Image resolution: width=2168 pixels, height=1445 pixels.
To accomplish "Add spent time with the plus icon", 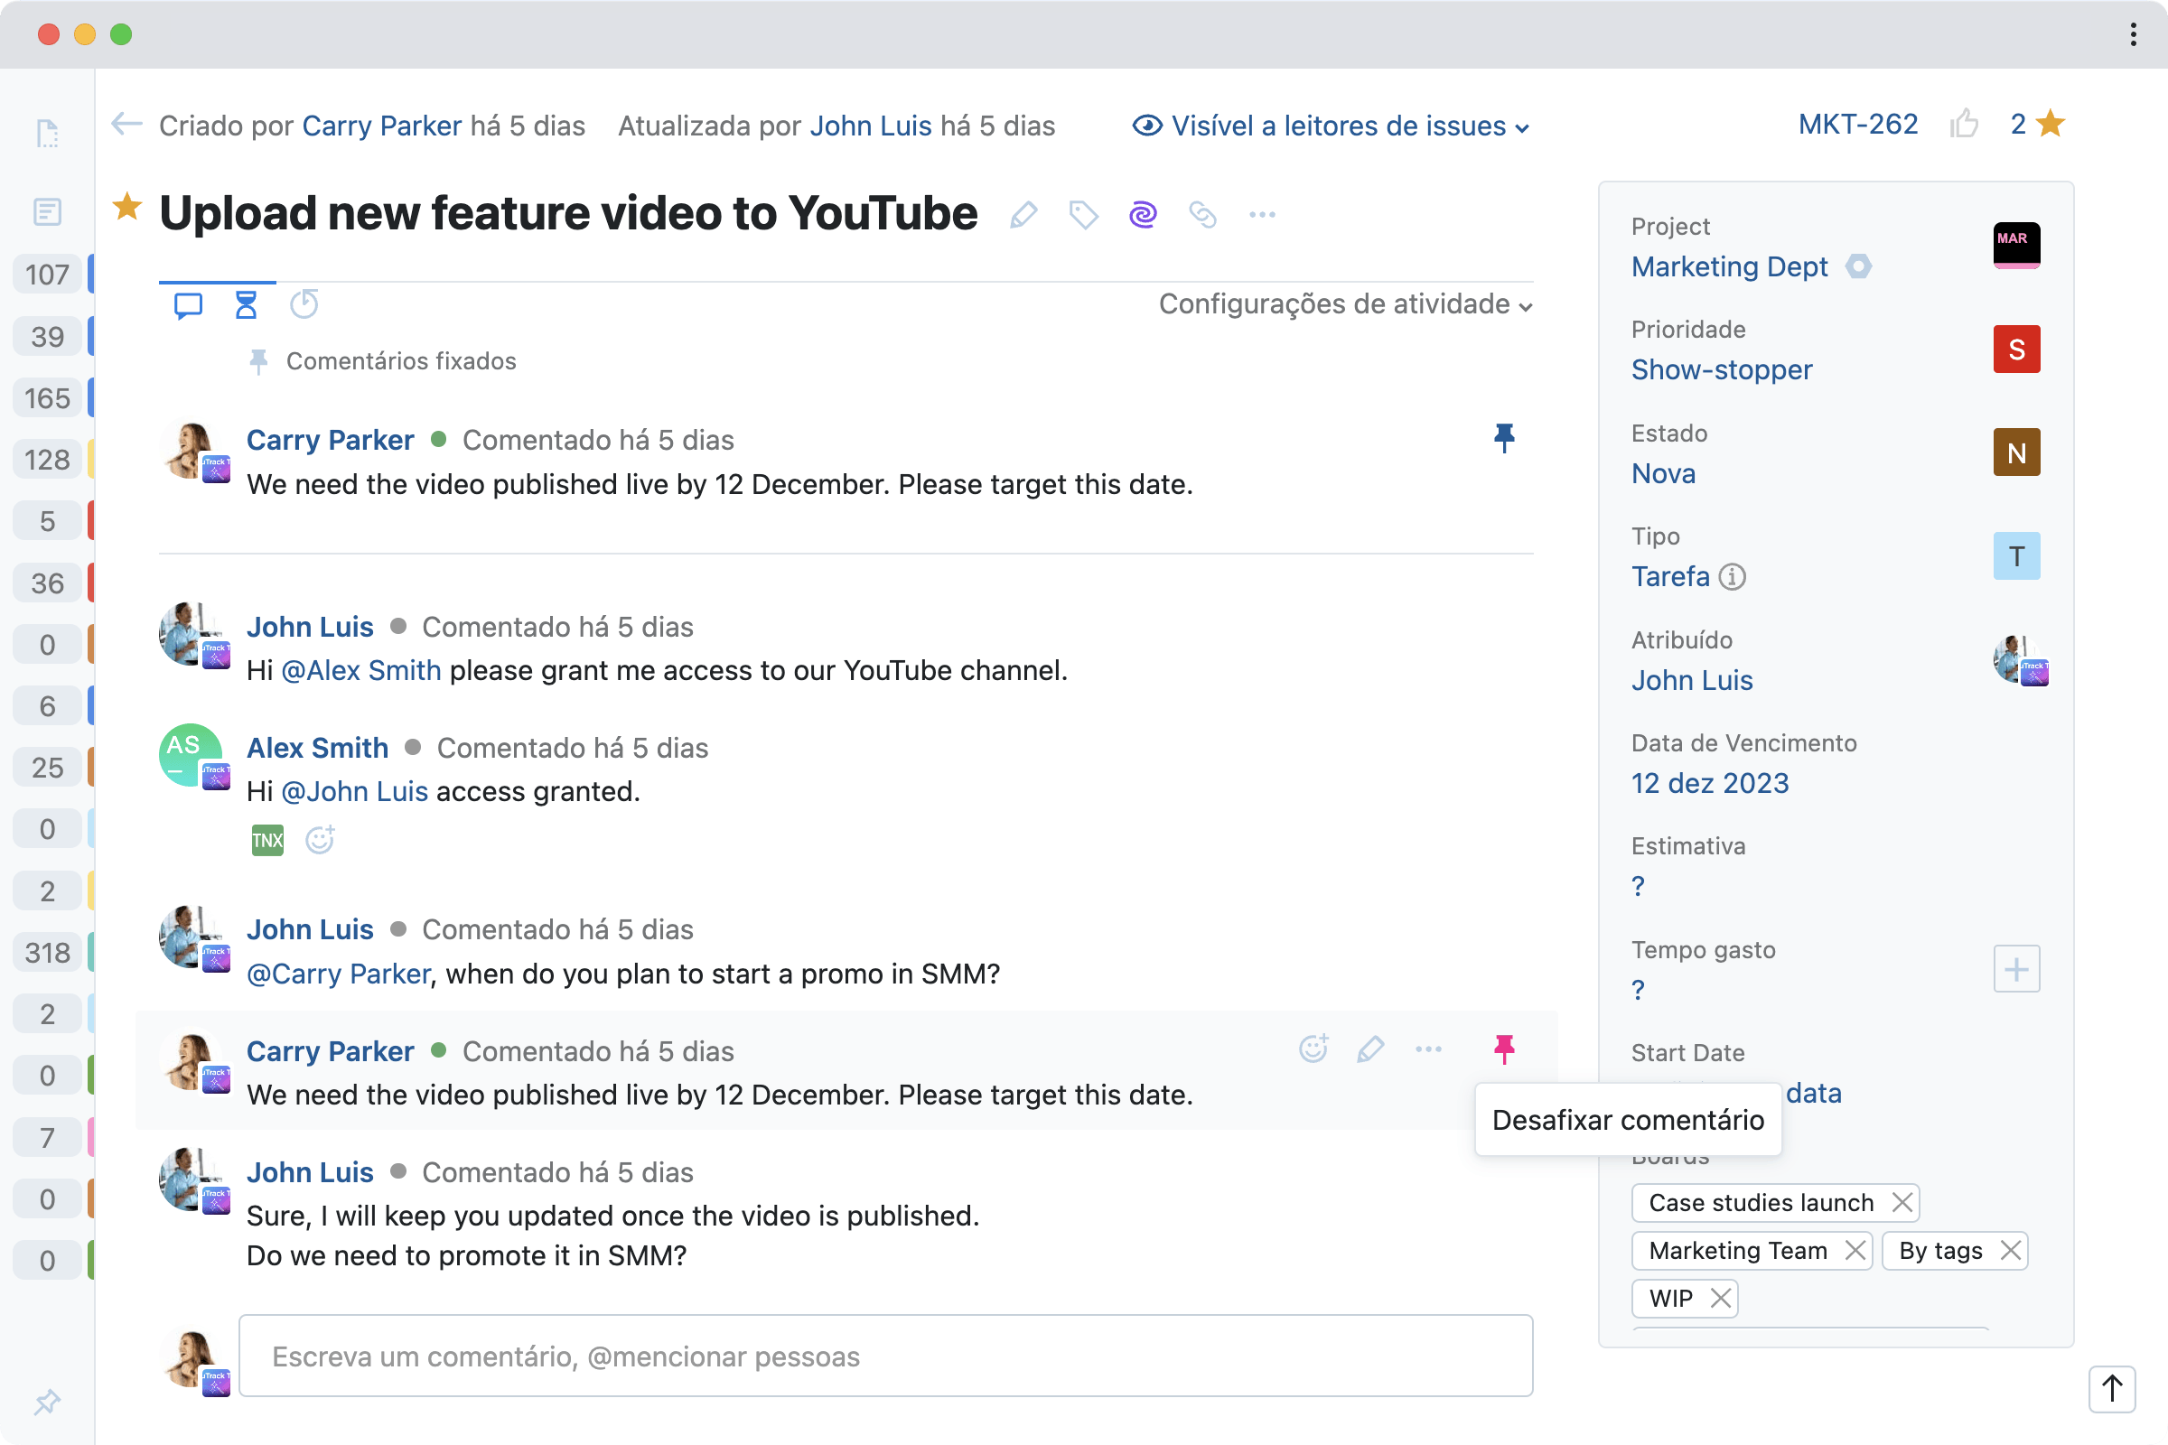I will [x=2017, y=968].
